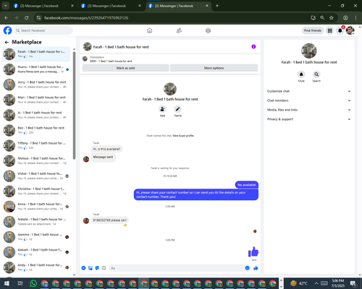This screenshot has height=289, width=362.
Task: Open Natalie's conversation with sent attachment
Action: 36,222
